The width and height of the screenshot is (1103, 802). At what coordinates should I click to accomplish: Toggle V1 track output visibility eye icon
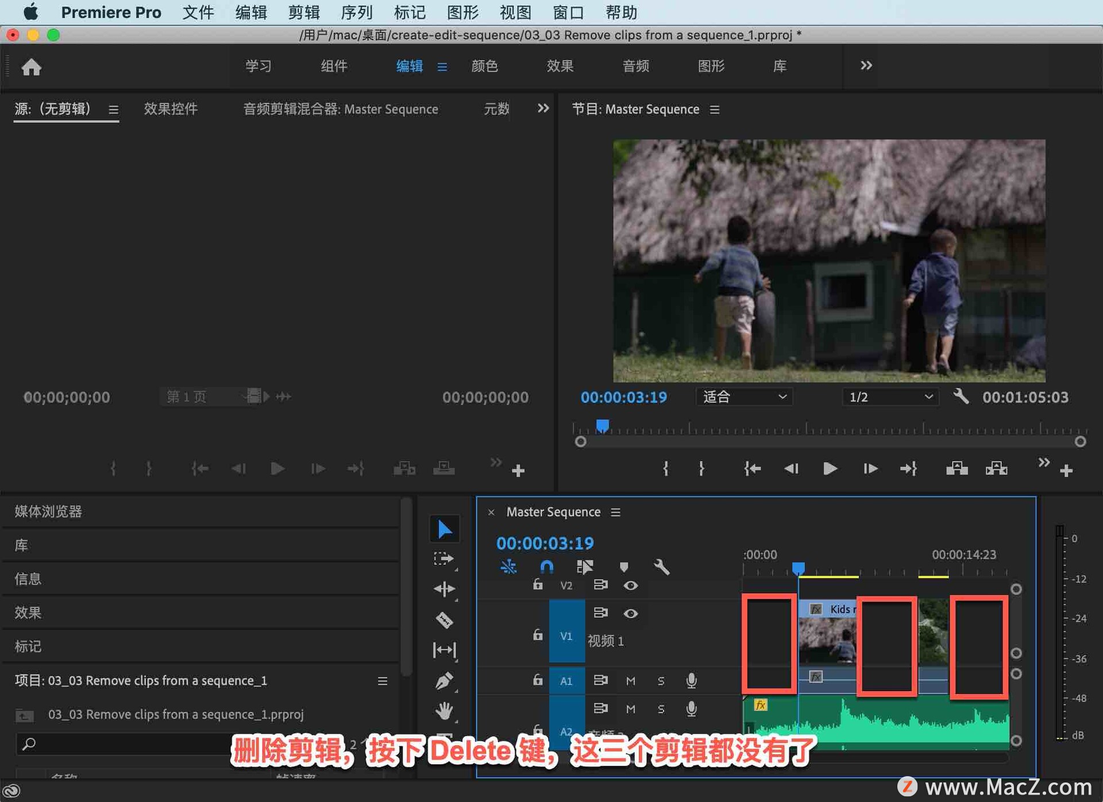[x=631, y=613]
